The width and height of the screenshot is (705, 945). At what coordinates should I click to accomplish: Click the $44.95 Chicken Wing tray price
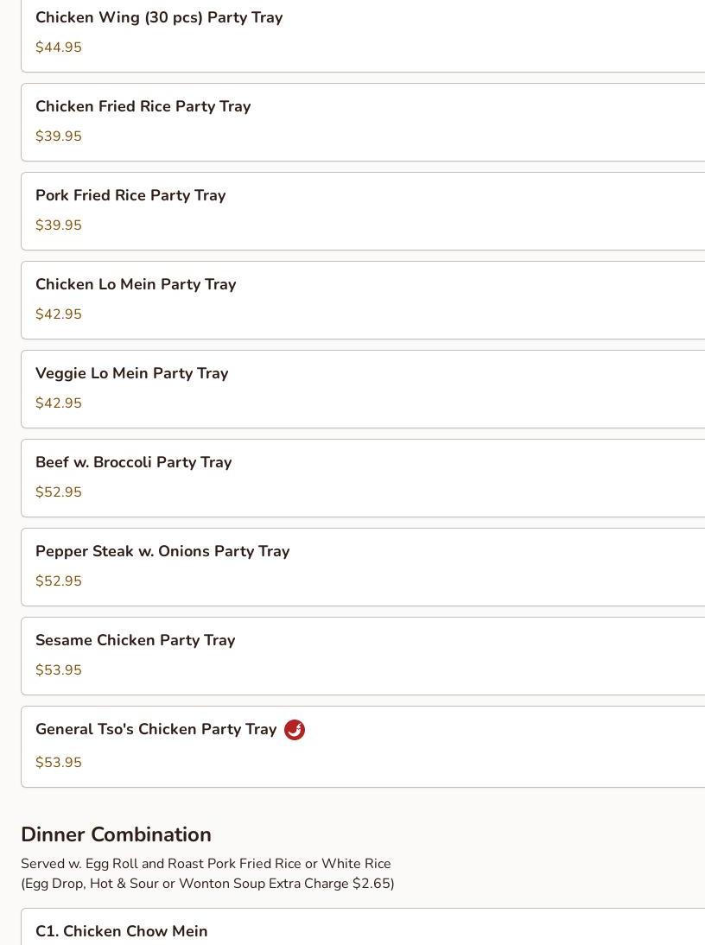(59, 48)
